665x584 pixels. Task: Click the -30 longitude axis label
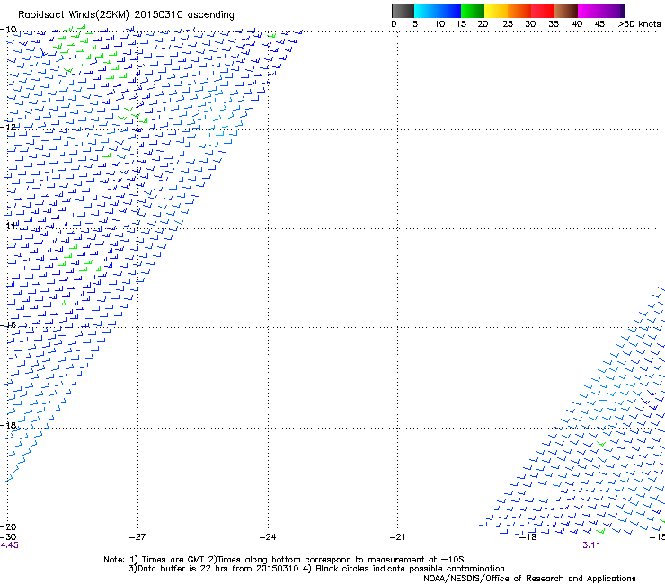click(8, 537)
